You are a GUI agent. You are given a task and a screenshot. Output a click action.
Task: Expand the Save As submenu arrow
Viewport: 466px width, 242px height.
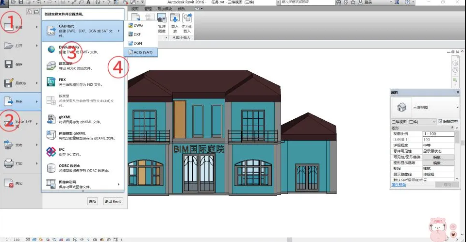click(x=37, y=83)
